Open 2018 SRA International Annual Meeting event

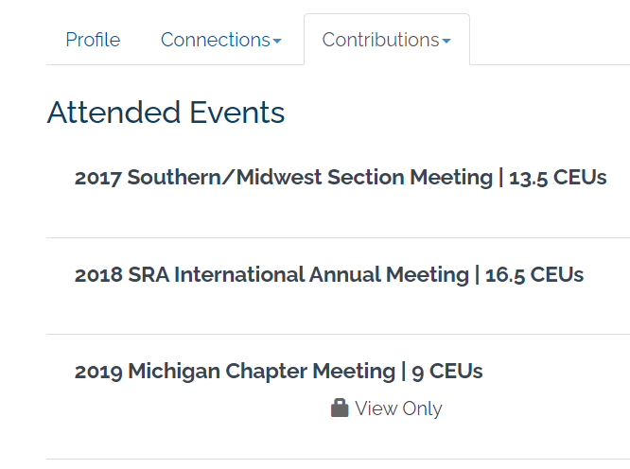271,274
